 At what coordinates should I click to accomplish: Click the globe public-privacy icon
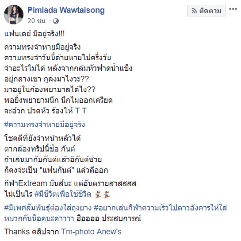pos(56,21)
